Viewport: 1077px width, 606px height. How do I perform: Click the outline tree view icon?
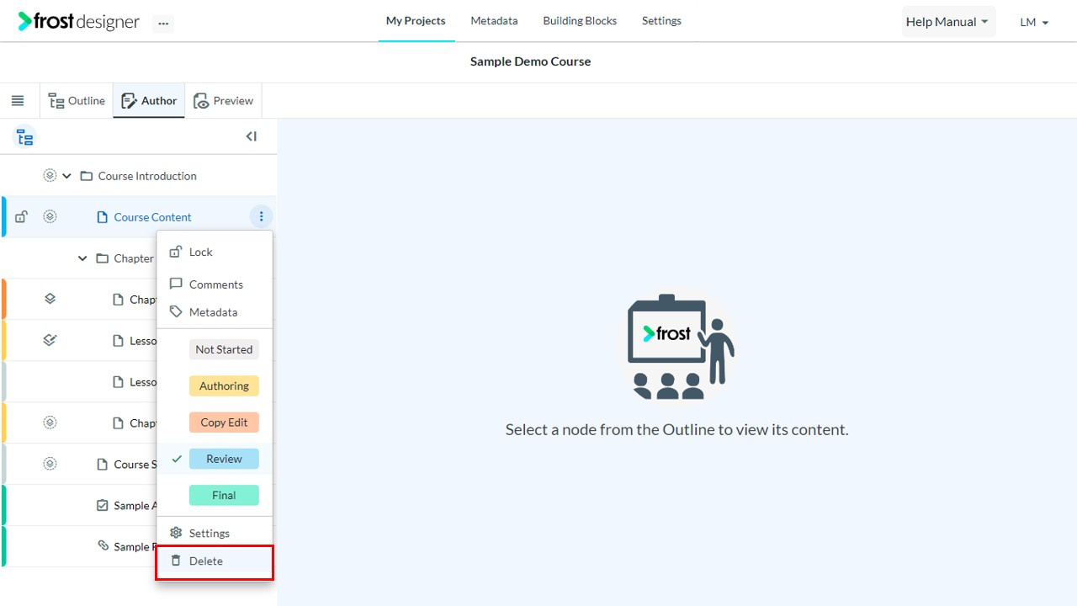click(25, 137)
